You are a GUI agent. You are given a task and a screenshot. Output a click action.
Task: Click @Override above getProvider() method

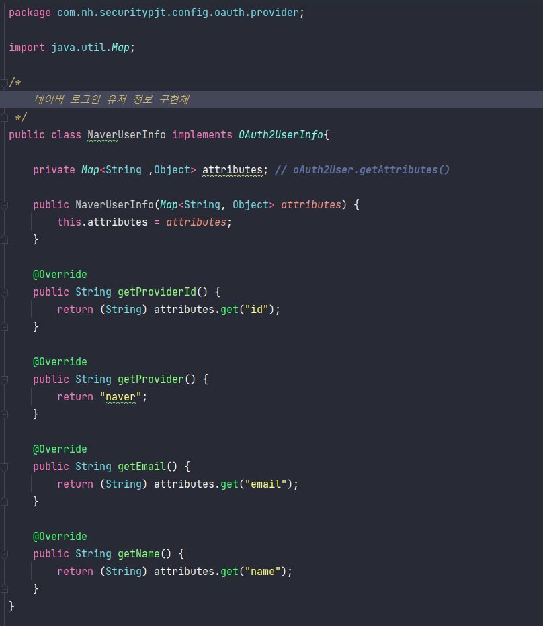[60, 362]
